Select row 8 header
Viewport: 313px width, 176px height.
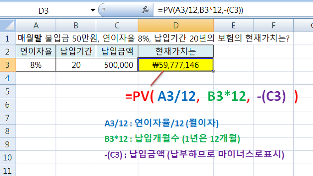pyautogui.click(x=8, y=131)
